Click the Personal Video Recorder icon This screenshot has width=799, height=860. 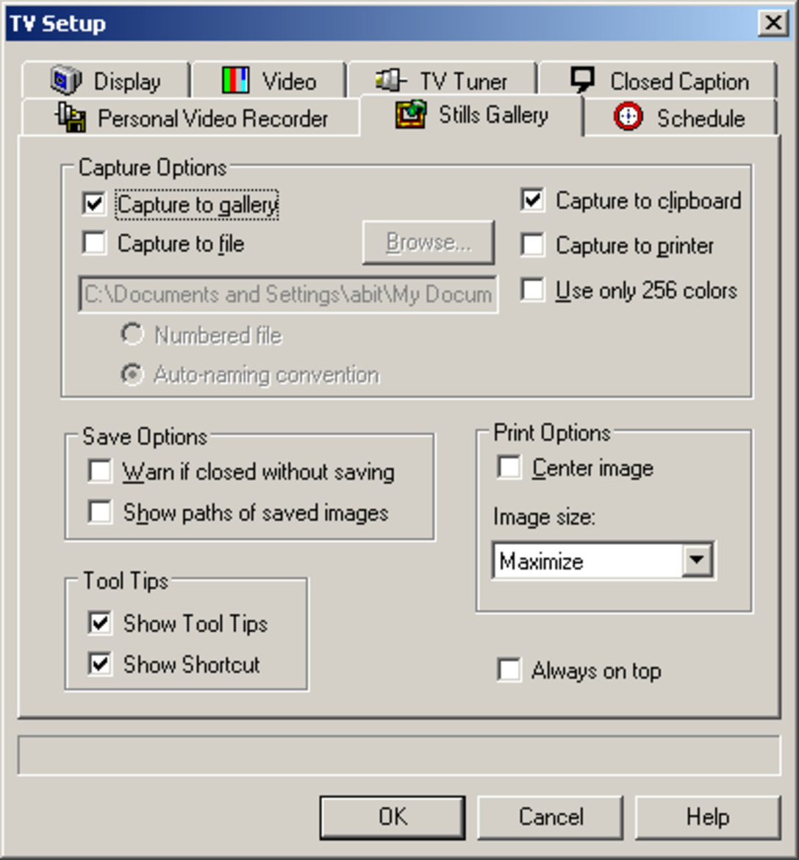coord(71,118)
